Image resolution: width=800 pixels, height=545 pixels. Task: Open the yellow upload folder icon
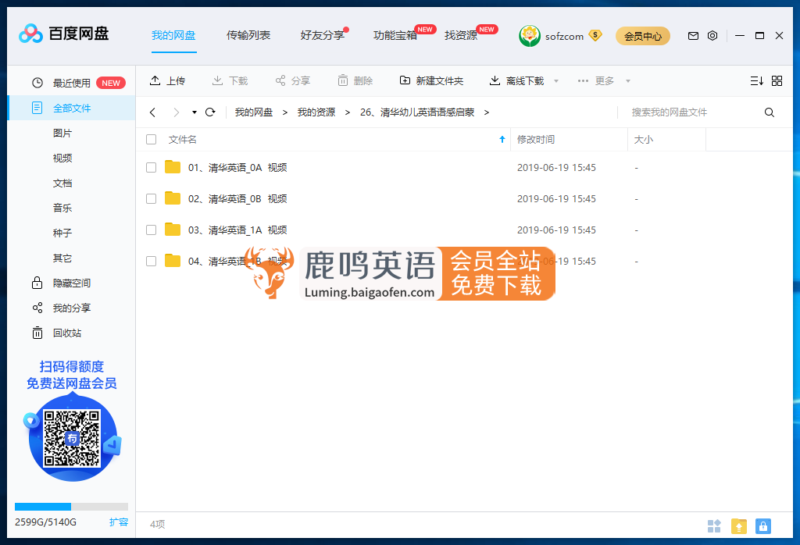[x=739, y=525]
